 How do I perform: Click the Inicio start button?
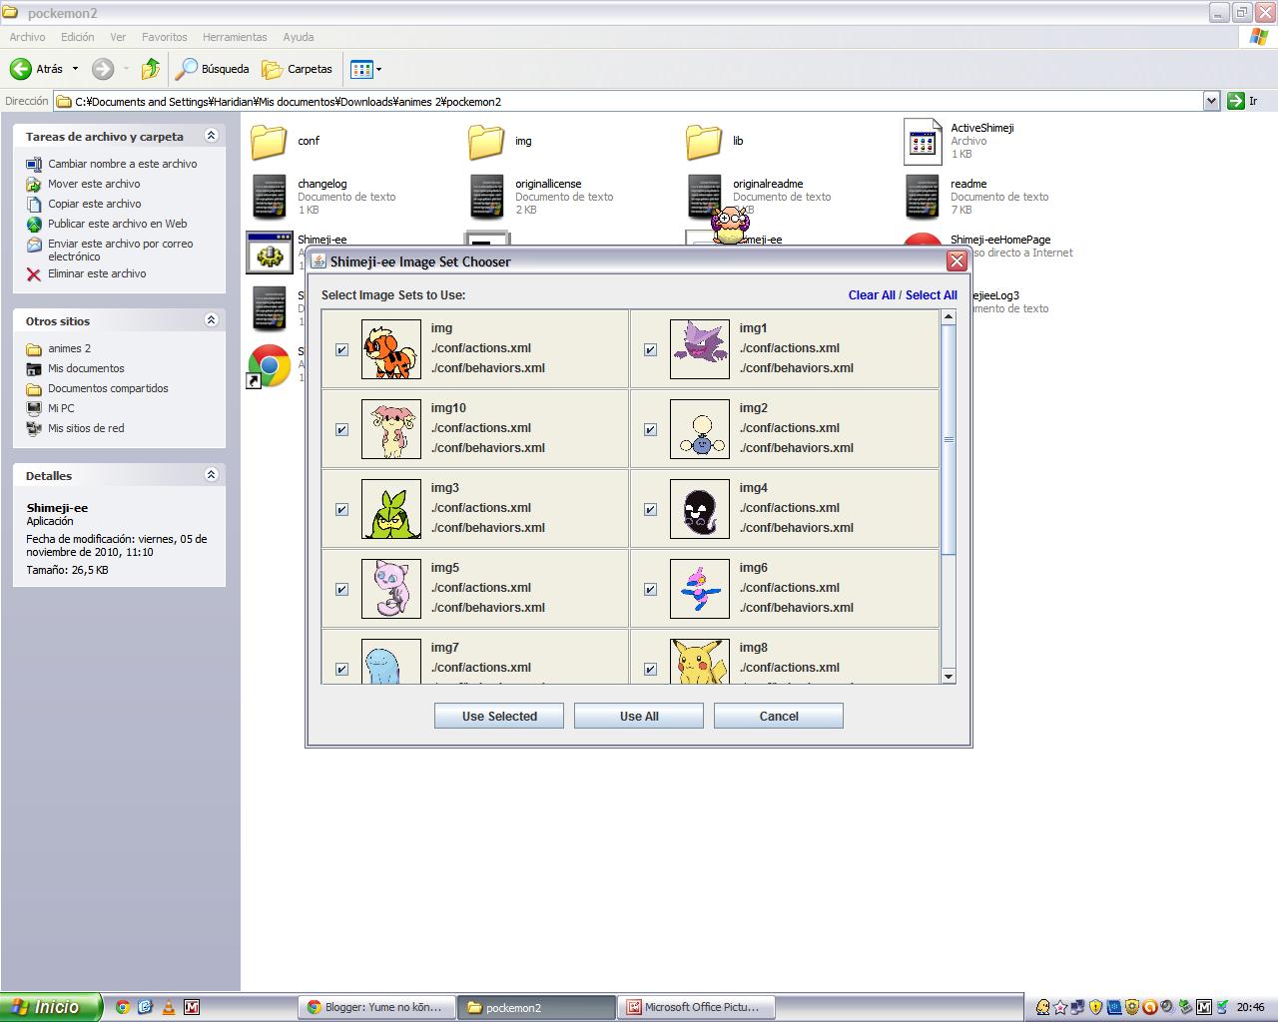(50, 1007)
